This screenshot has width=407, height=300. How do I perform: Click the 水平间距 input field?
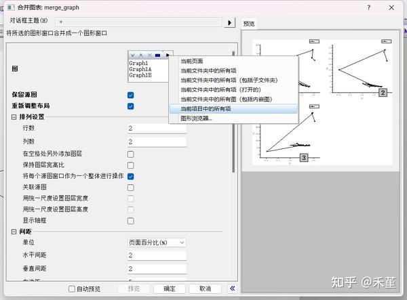[157, 255]
